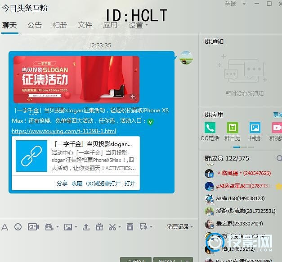Viewport: 282px width, 262px height.
Task: Open the emoji smiley picker
Action: [18, 227]
